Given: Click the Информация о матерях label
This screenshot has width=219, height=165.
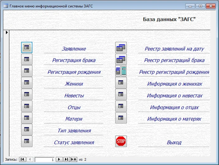Looking at the screenshot, I should click(x=174, y=119).
